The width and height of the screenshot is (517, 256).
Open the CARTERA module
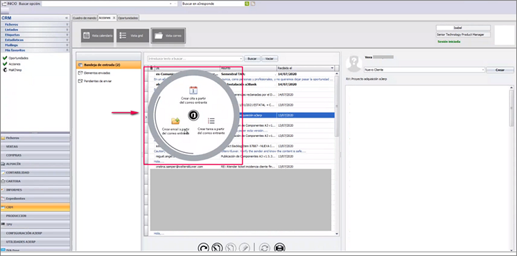coord(35,181)
